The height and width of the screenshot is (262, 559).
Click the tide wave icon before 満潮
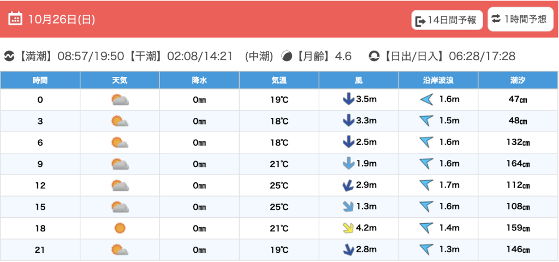click(x=9, y=56)
